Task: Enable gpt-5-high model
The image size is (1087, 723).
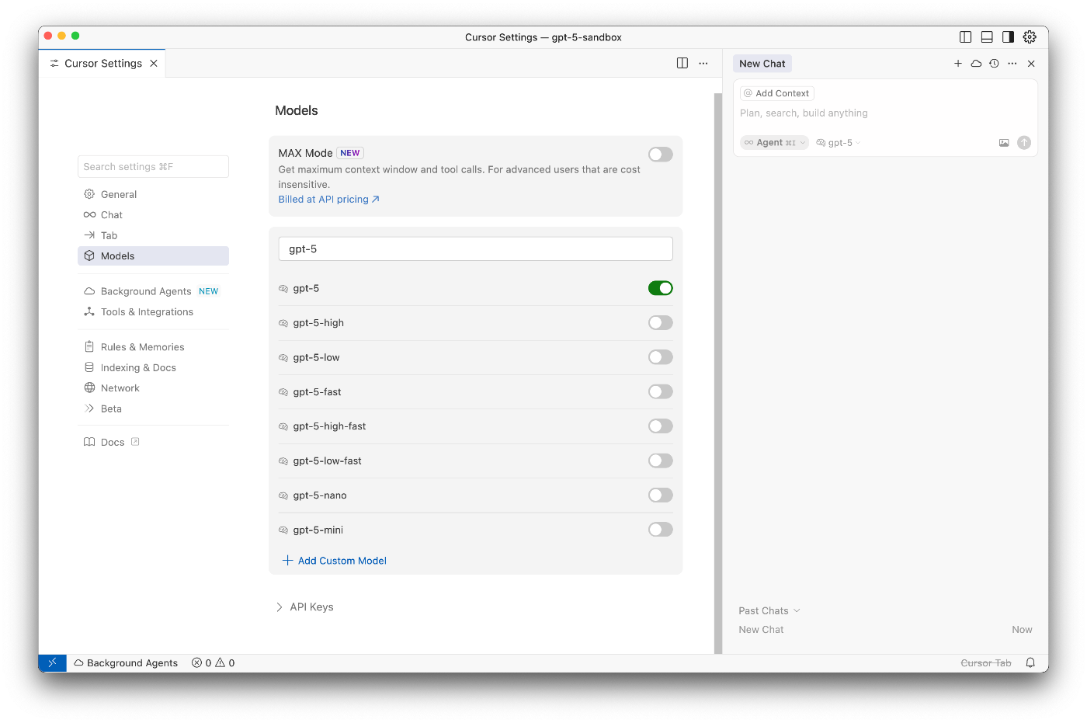Action: tap(661, 323)
